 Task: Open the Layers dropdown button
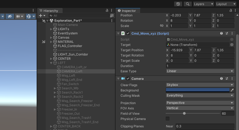(203, 4)
